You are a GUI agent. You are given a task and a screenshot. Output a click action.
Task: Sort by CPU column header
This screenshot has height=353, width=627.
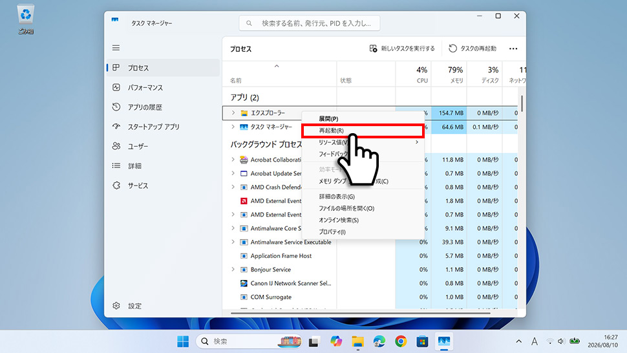pos(414,74)
